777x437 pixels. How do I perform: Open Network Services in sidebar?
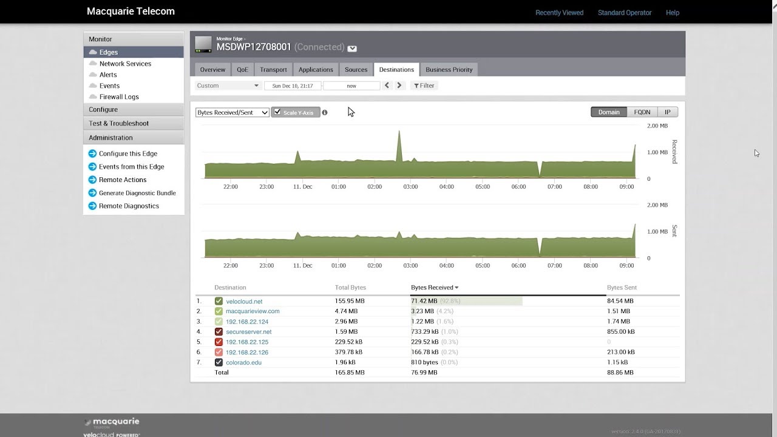point(125,64)
